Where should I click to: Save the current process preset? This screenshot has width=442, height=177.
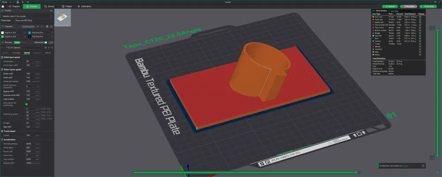[x=46, y=48]
